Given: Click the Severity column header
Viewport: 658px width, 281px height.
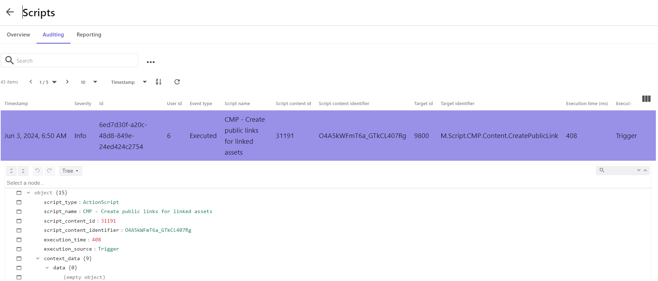Looking at the screenshot, I should pos(83,104).
